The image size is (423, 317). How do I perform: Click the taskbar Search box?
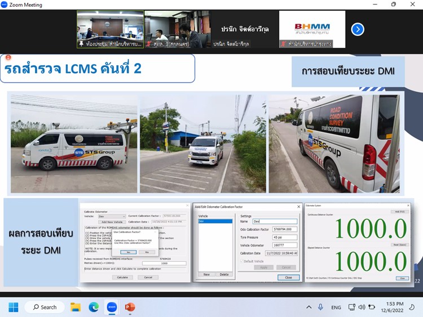coord(44,307)
